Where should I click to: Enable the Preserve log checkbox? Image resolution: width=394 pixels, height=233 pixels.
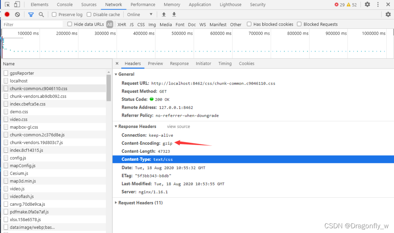[54, 15]
